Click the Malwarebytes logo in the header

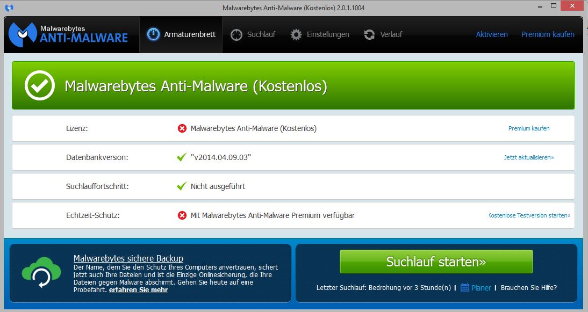70,34
